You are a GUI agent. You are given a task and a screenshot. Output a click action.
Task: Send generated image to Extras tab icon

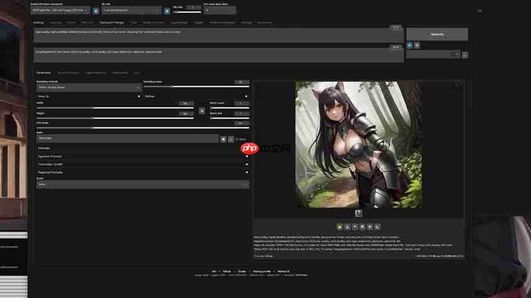[x=377, y=227]
